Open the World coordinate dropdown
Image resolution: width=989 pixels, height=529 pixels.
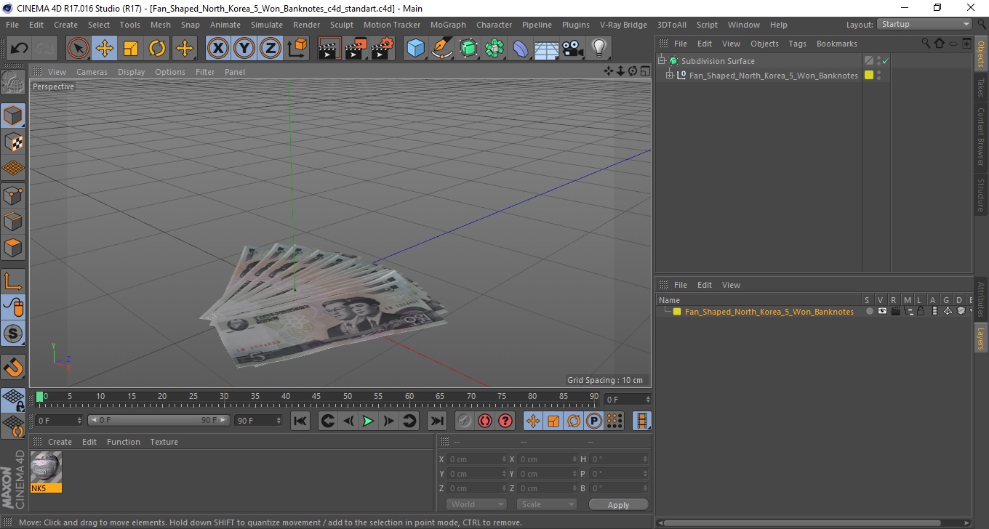point(477,504)
